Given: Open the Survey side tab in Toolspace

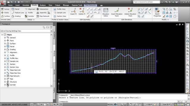Looking at the screenshot, I should (54, 72).
